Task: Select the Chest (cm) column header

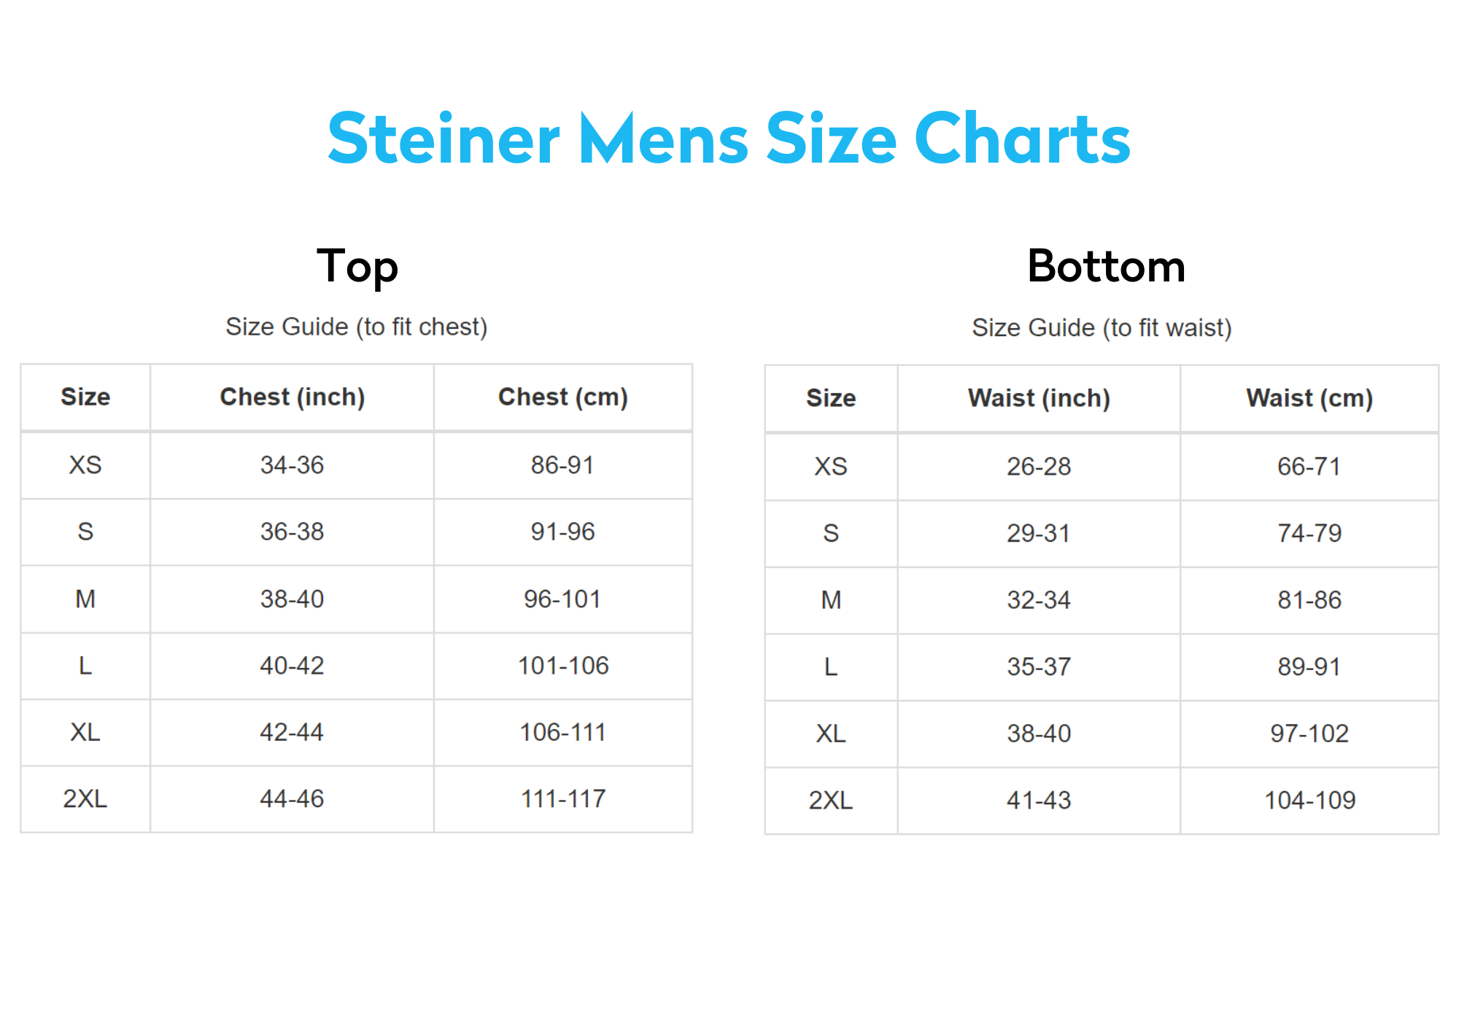Action: (x=562, y=397)
